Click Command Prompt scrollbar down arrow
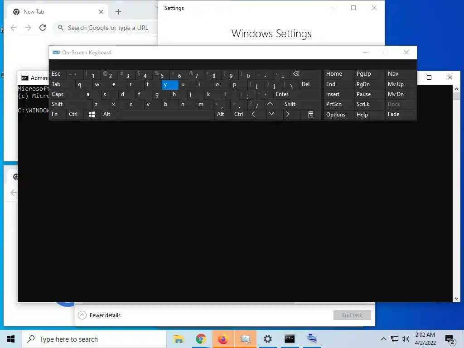Viewport: 464px width, 348px height. pos(456,299)
